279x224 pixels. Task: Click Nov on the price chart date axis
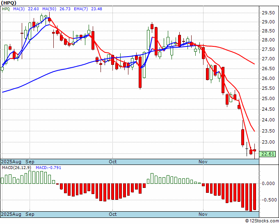pos(203,162)
